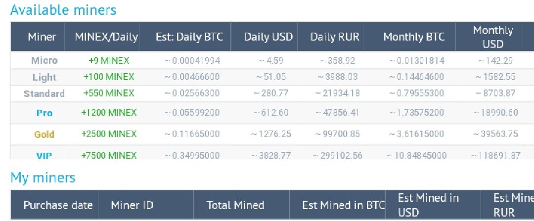Select the Light miner name
The width and height of the screenshot is (534, 221).
(x=44, y=77)
